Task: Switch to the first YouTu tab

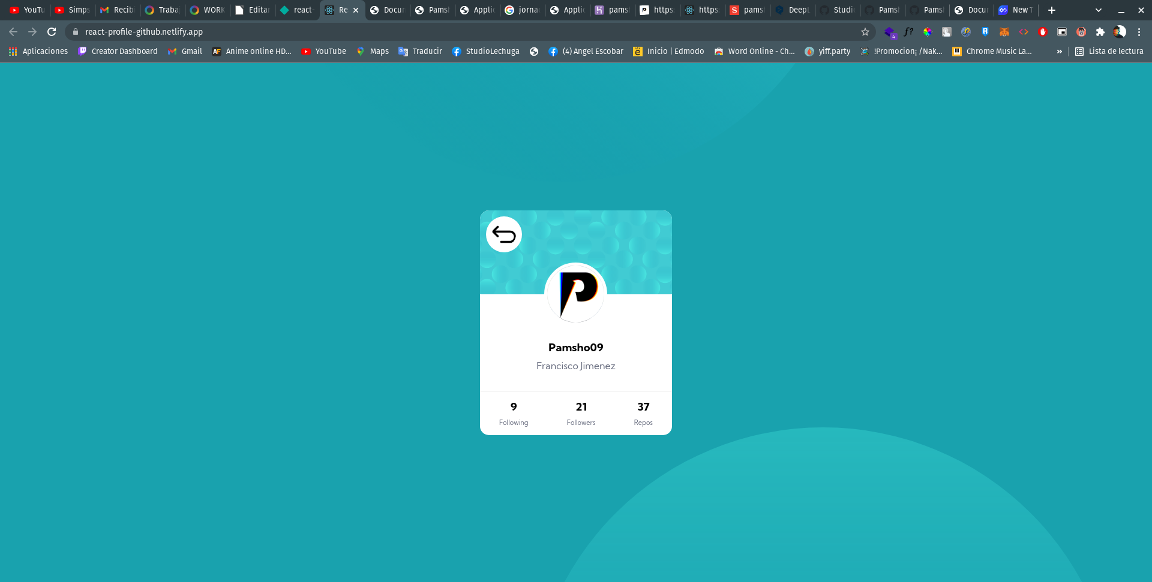Action: click(28, 10)
